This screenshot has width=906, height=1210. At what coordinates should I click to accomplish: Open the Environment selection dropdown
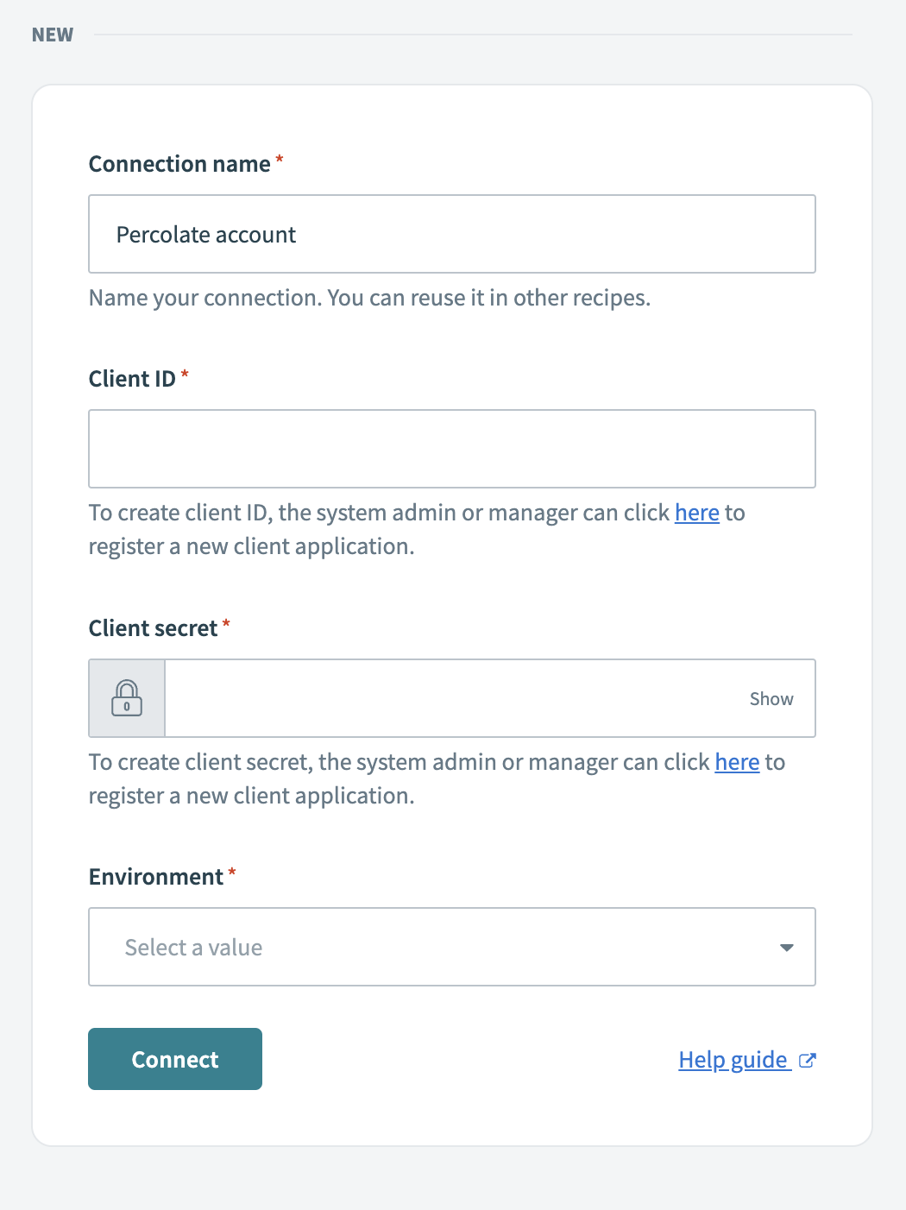[x=452, y=947]
